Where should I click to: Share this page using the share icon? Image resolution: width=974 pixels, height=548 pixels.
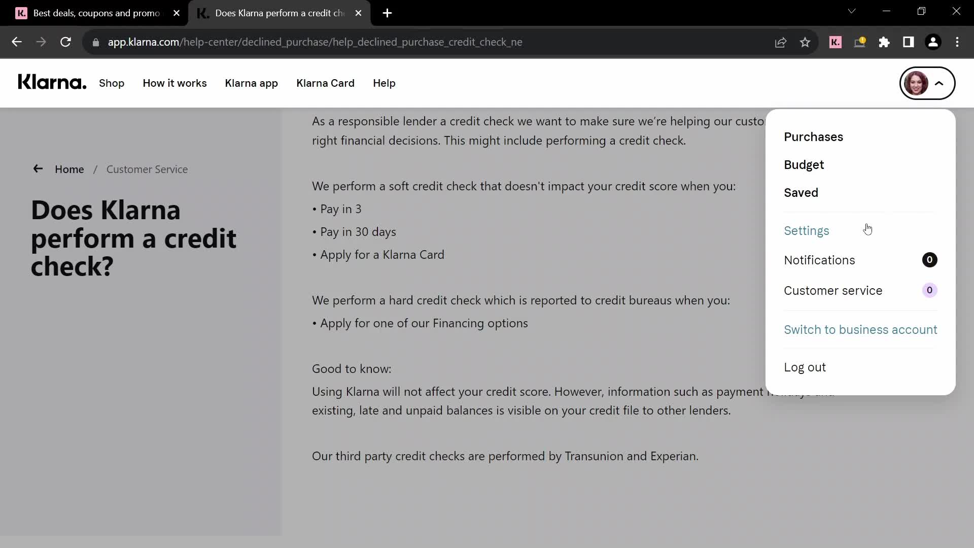781,43
